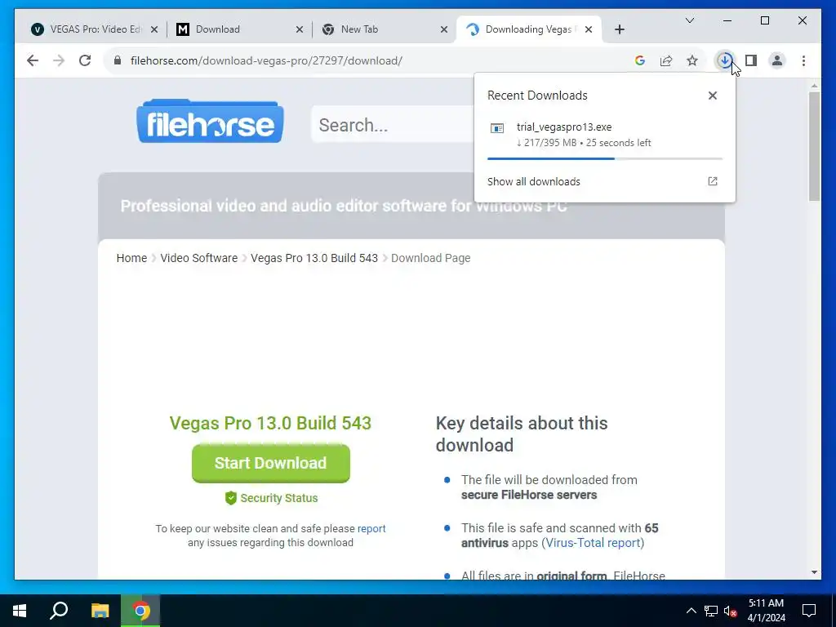Image resolution: width=836 pixels, height=627 pixels.
Task: Open the taskbar clock and date
Action: point(766,611)
